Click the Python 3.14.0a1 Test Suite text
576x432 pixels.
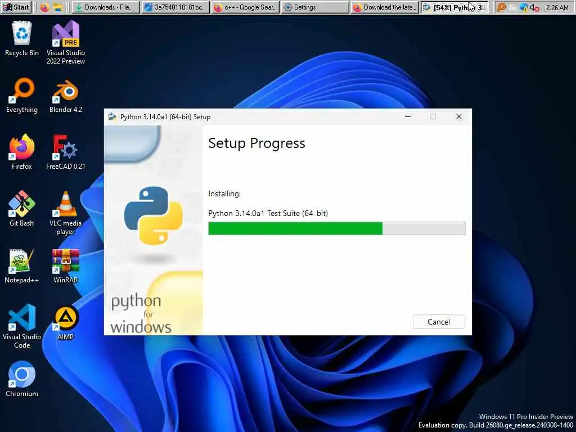[268, 213]
